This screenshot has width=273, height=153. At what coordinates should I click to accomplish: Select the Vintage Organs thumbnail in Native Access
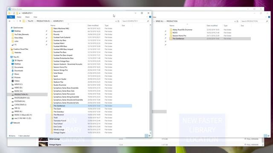pyautogui.click(x=43, y=144)
